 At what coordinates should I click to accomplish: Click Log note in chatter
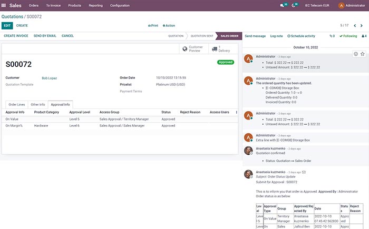click(x=276, y=36)
